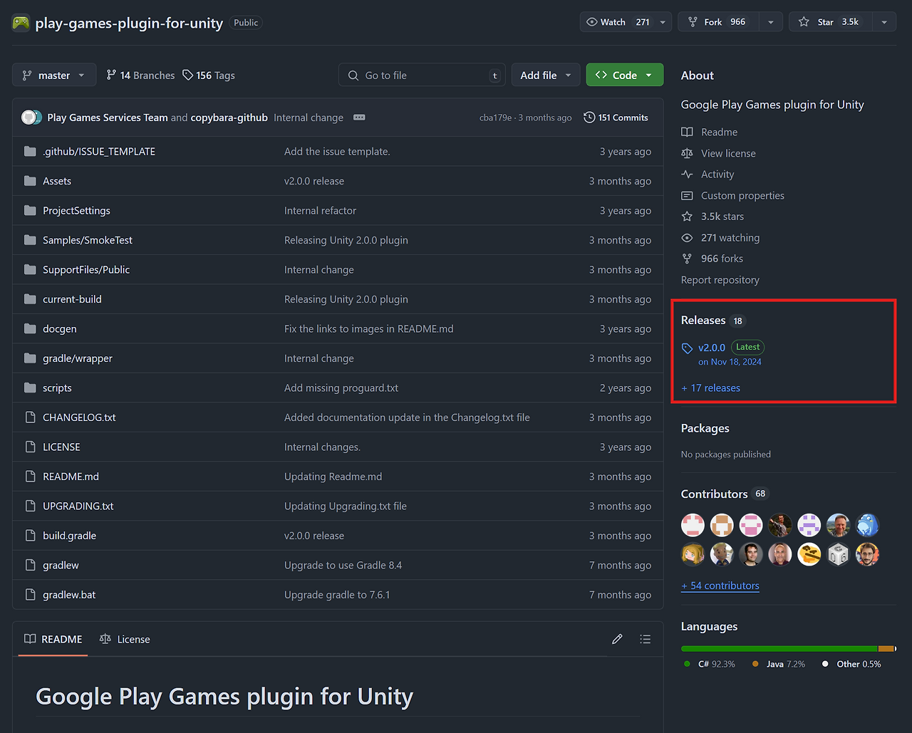Show the + 54 contributors link
Image resolution: width=912 pixels, height=733 pixels.
tap(720, 586)
